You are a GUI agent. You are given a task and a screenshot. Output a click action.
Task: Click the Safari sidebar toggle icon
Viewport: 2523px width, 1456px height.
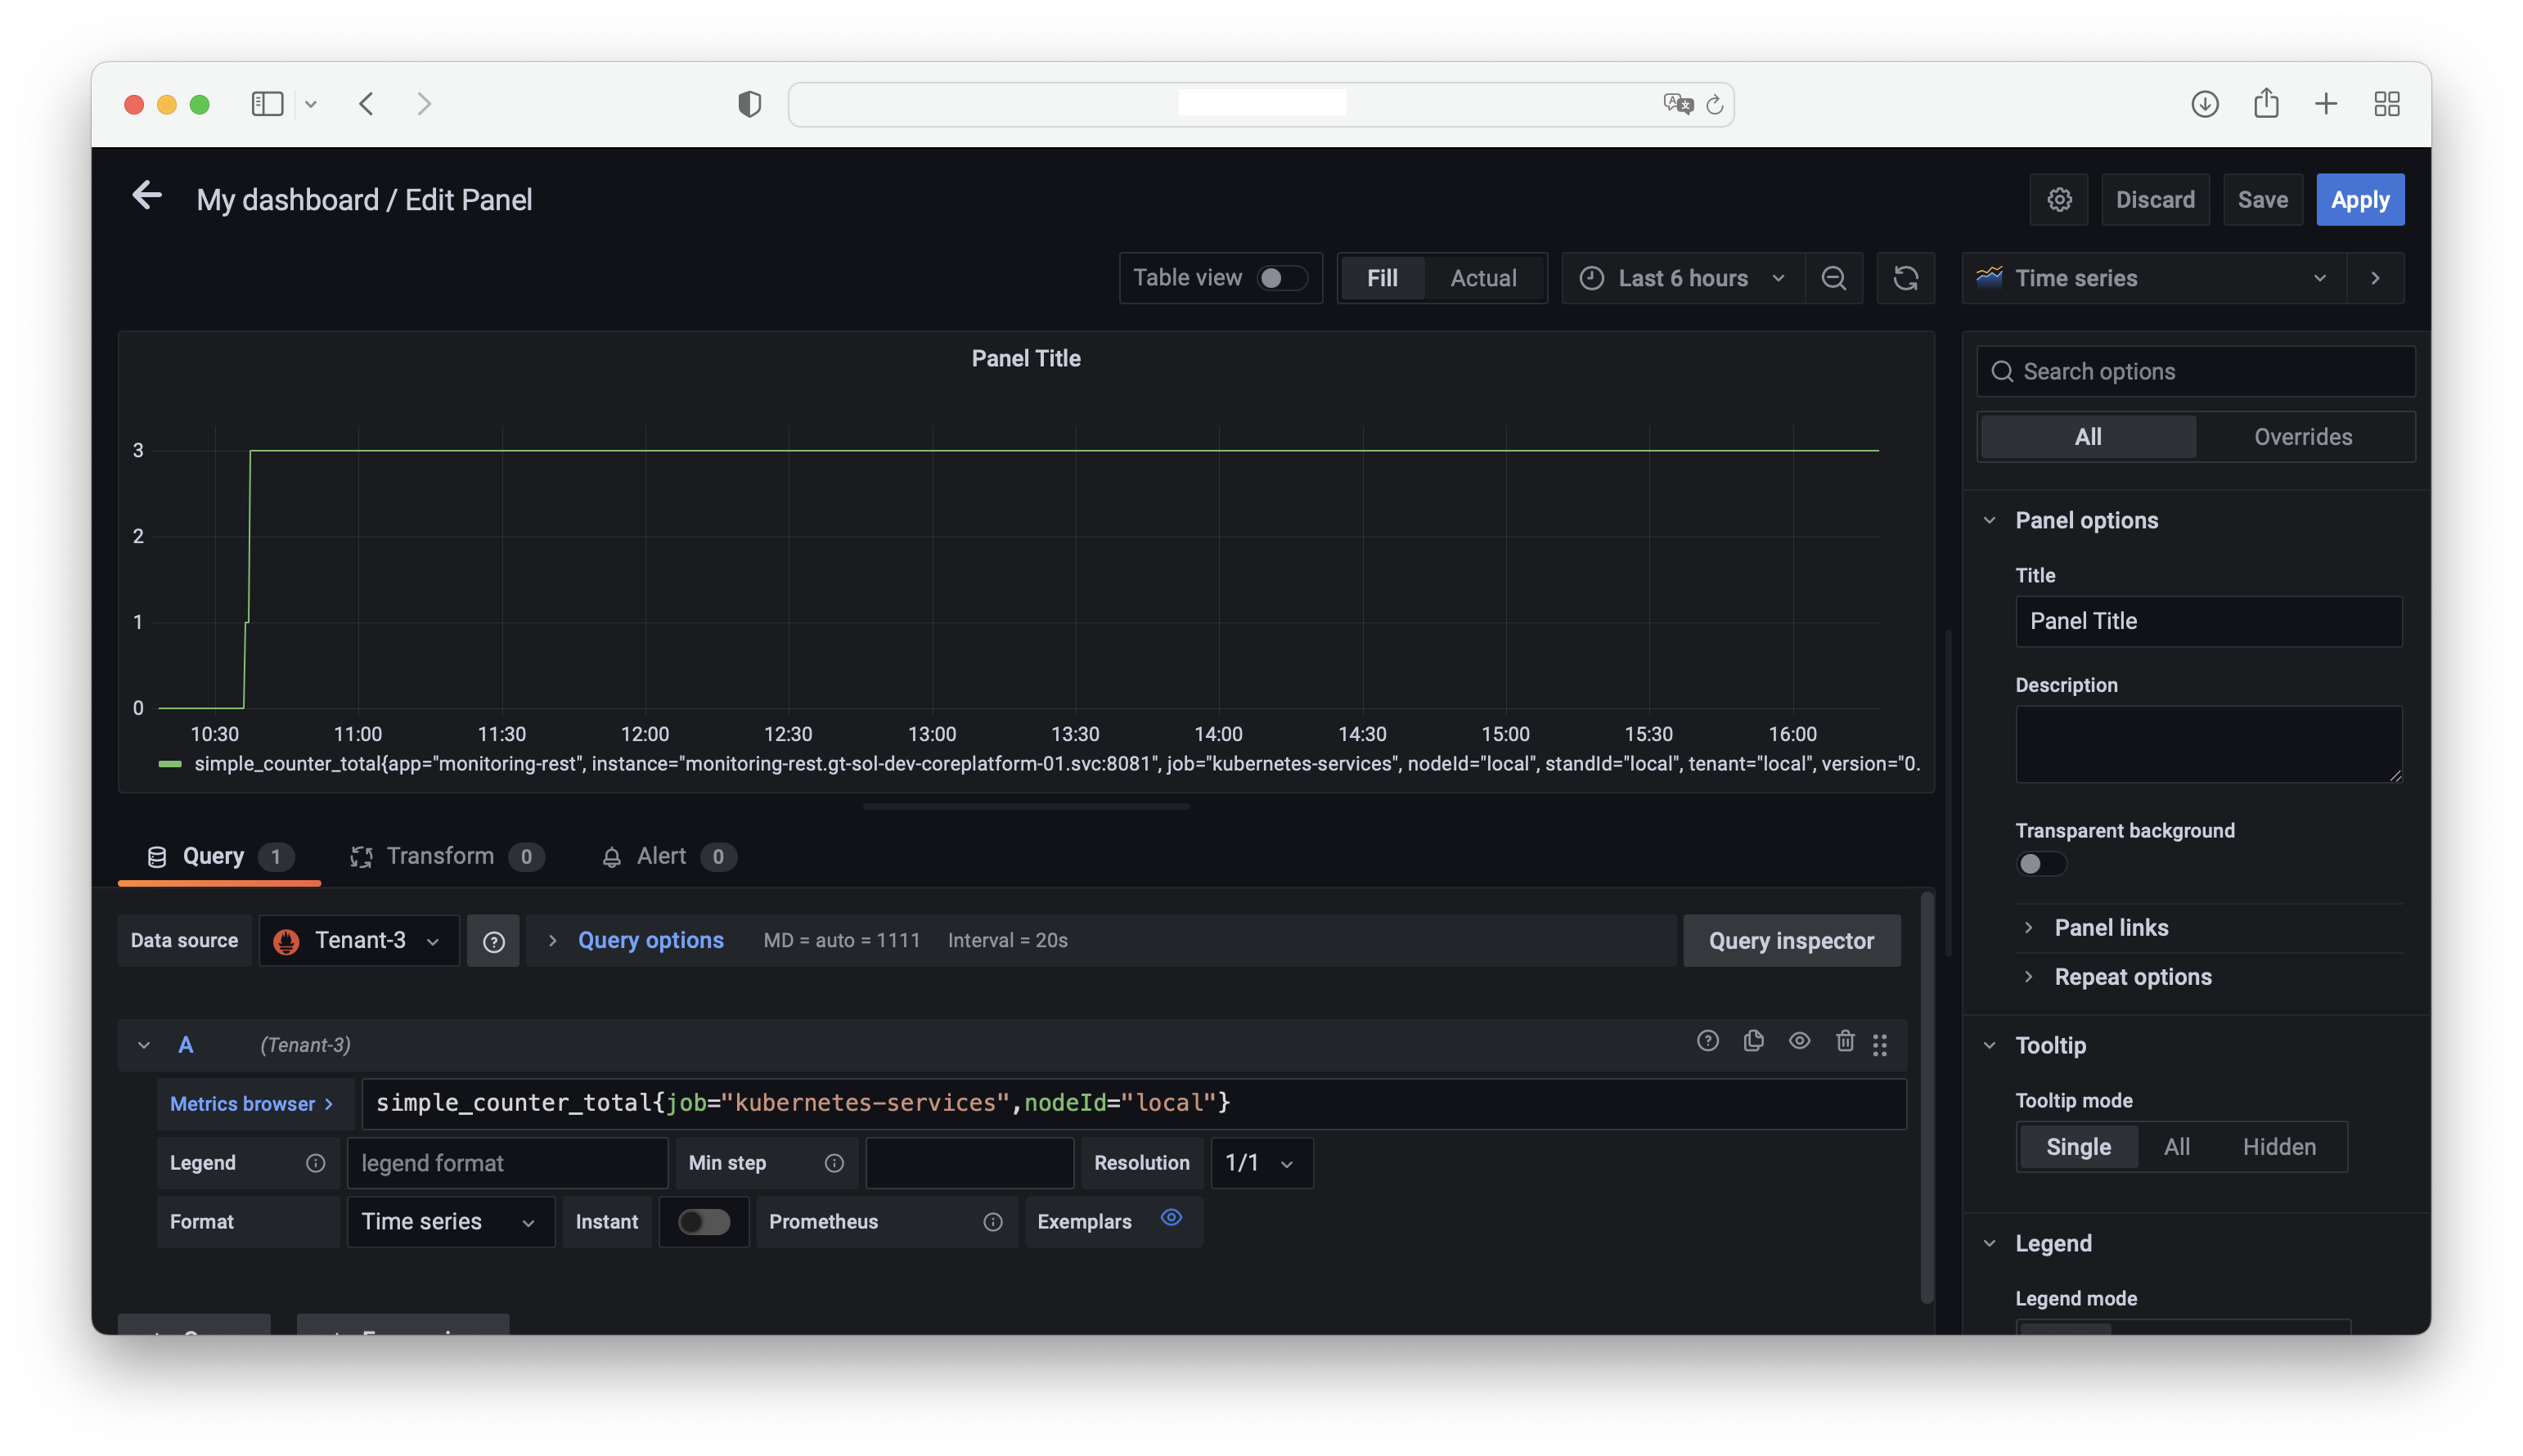point(267,104)
